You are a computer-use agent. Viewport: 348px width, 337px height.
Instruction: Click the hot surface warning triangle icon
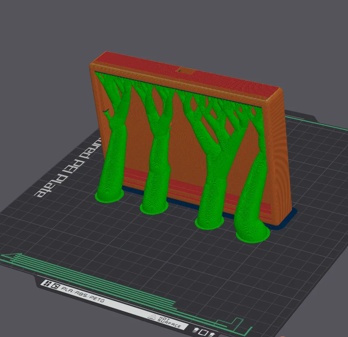point(151,317)
